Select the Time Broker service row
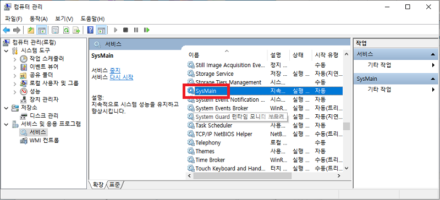Image resolution: width=440 pixels, height=200 pixels. 265,160
